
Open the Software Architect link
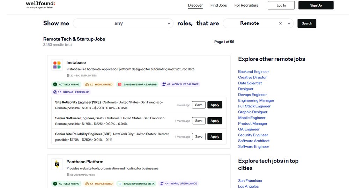pos(253,141)
